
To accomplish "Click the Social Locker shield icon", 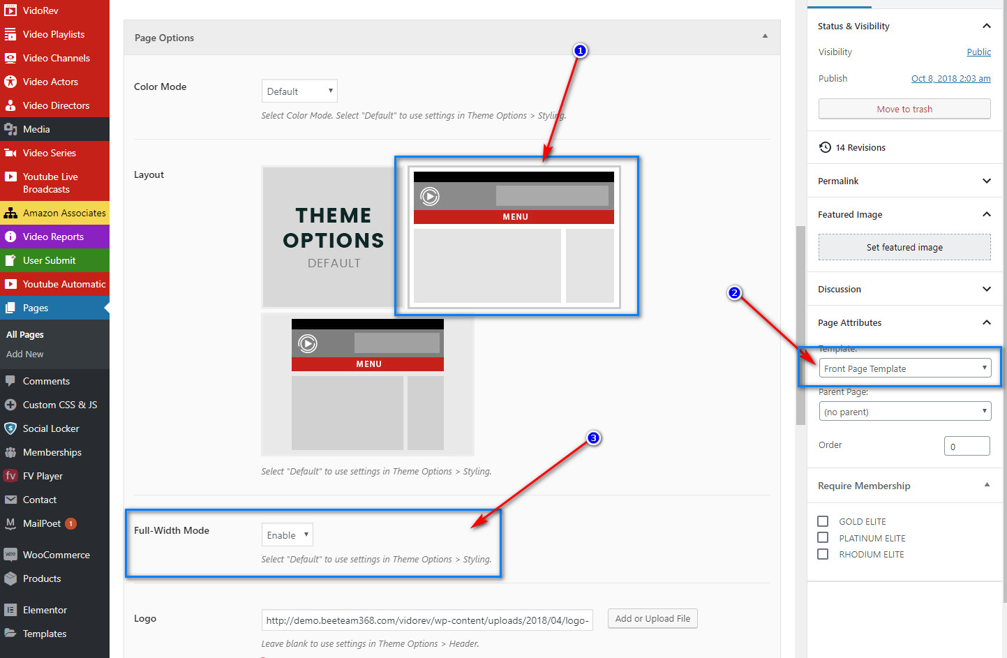I will (x=10, y=428).
